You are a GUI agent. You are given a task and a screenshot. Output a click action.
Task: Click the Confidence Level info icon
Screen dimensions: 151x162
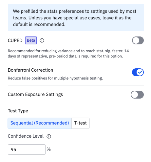click(x=49, y=136)
